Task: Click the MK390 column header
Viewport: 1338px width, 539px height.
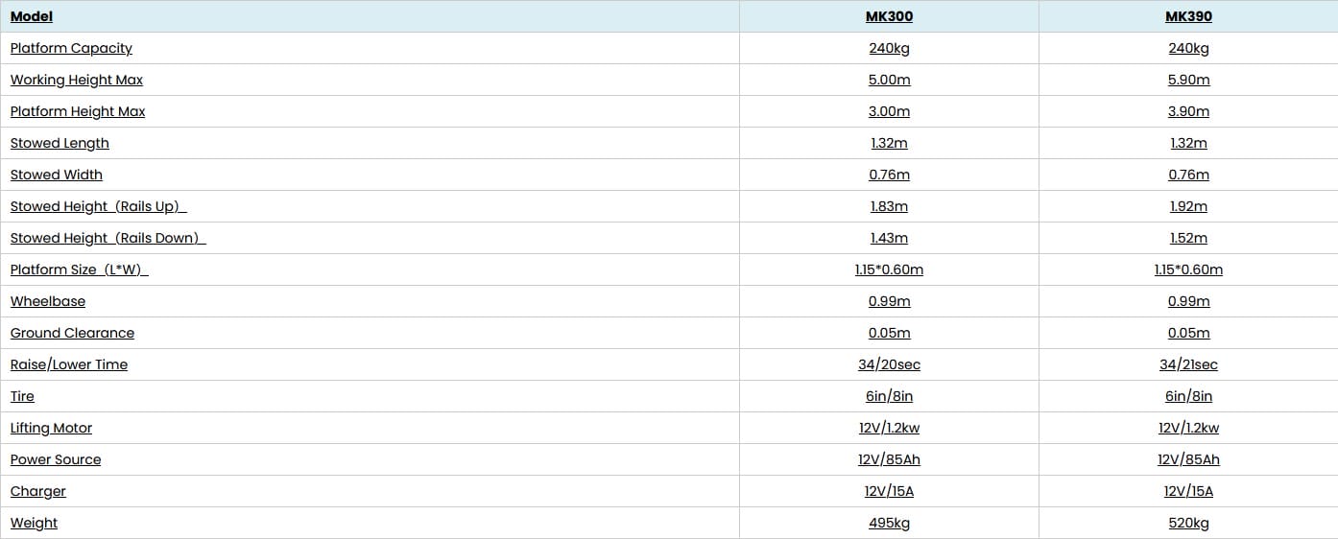Action: [1188, 16]
